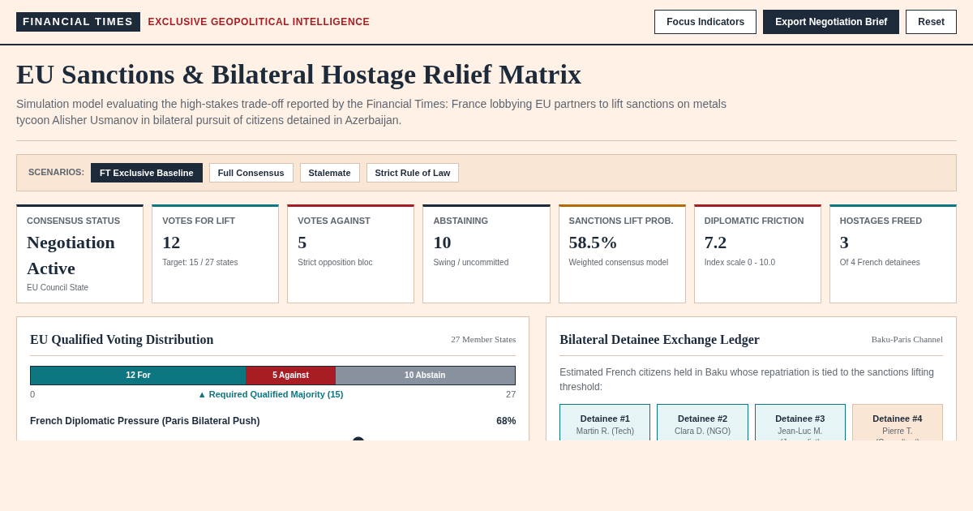
Task: Select the Detainee #1 Martin R. card
Action: pos(605,423)
